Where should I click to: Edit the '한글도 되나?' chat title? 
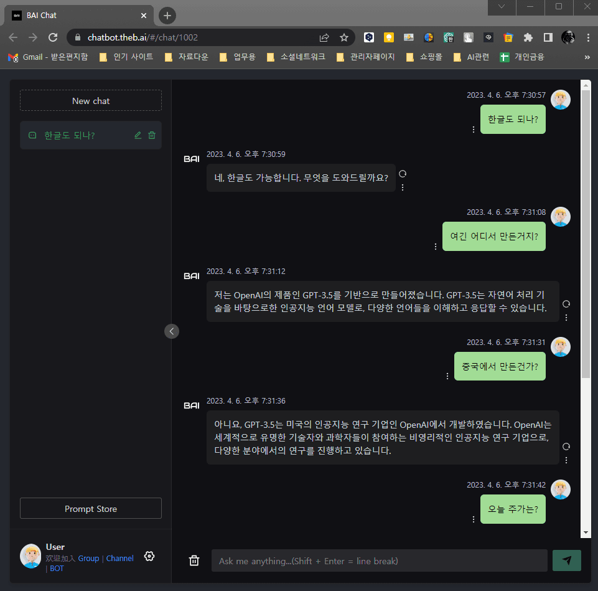click(138, 135)
